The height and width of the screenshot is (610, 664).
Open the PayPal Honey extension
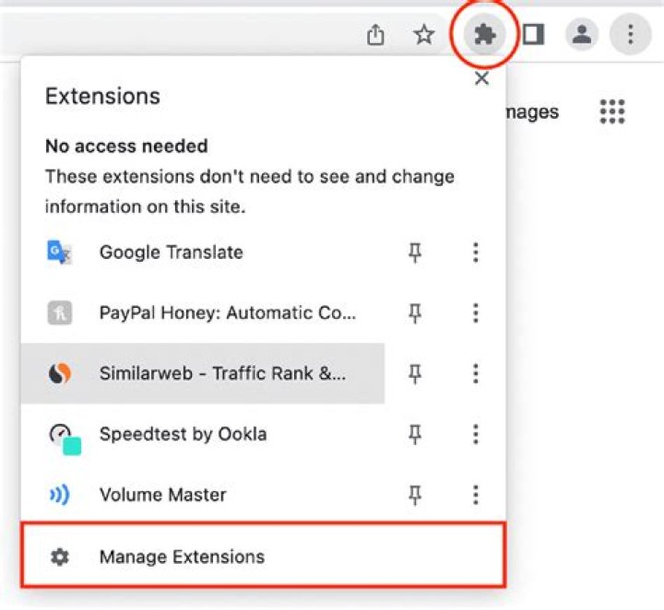coord(202,313)
